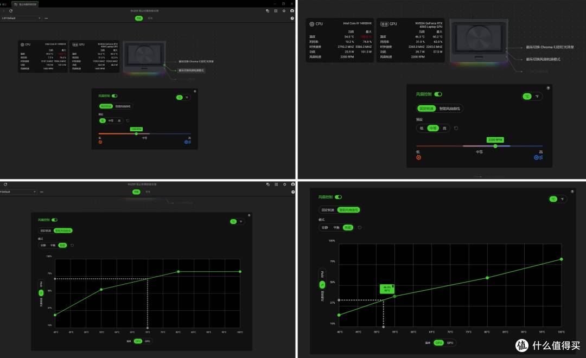586x358 pixels.
Task: Click cooler device image in 2200 RPM panel
Action: tap(479, 41)
